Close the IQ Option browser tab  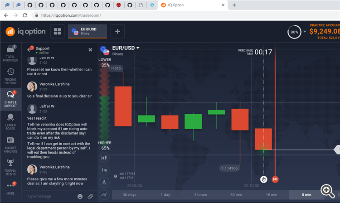[x=223, y=5]
